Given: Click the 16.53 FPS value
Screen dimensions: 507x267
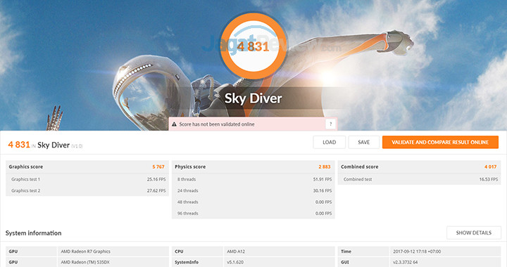Looking at the screenshot, I should tap(489, 179).
